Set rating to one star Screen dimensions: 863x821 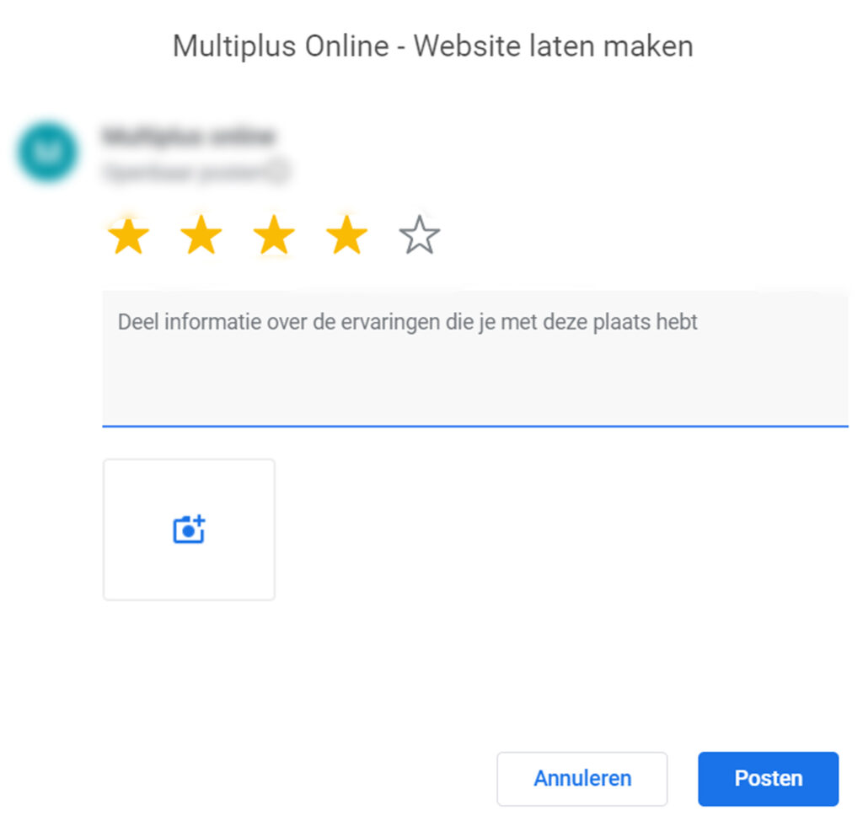(128, 236)
